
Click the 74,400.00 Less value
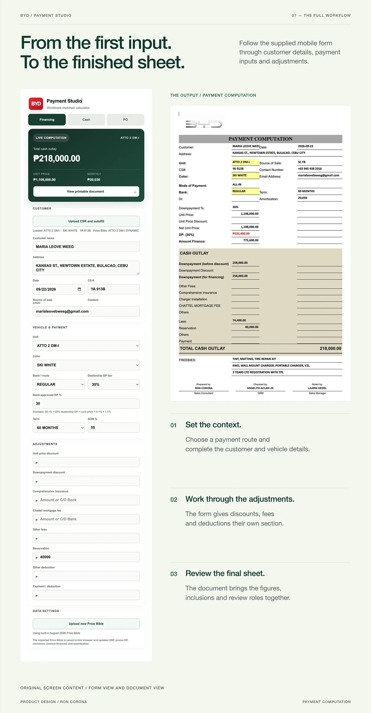tap(239, 320)
